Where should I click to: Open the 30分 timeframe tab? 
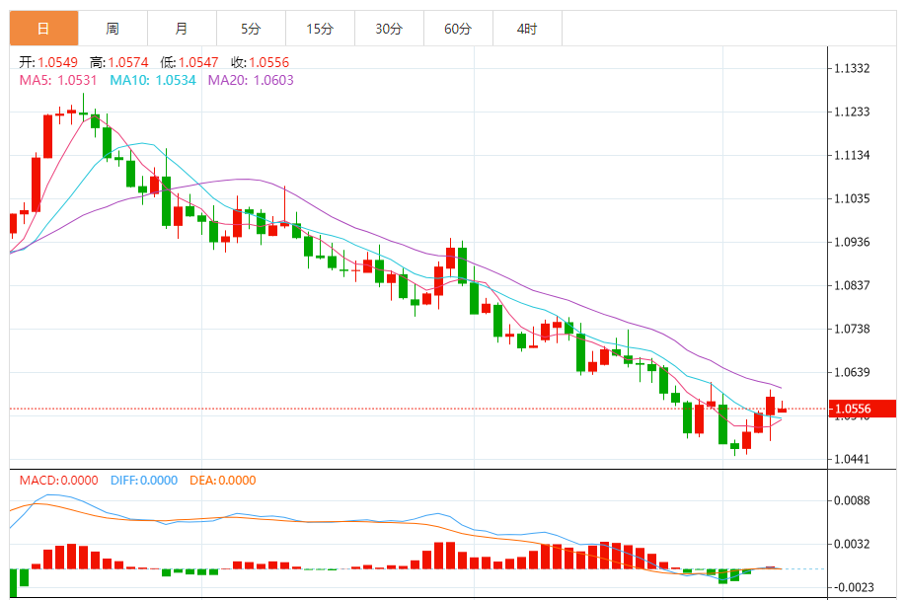point(389,28)
